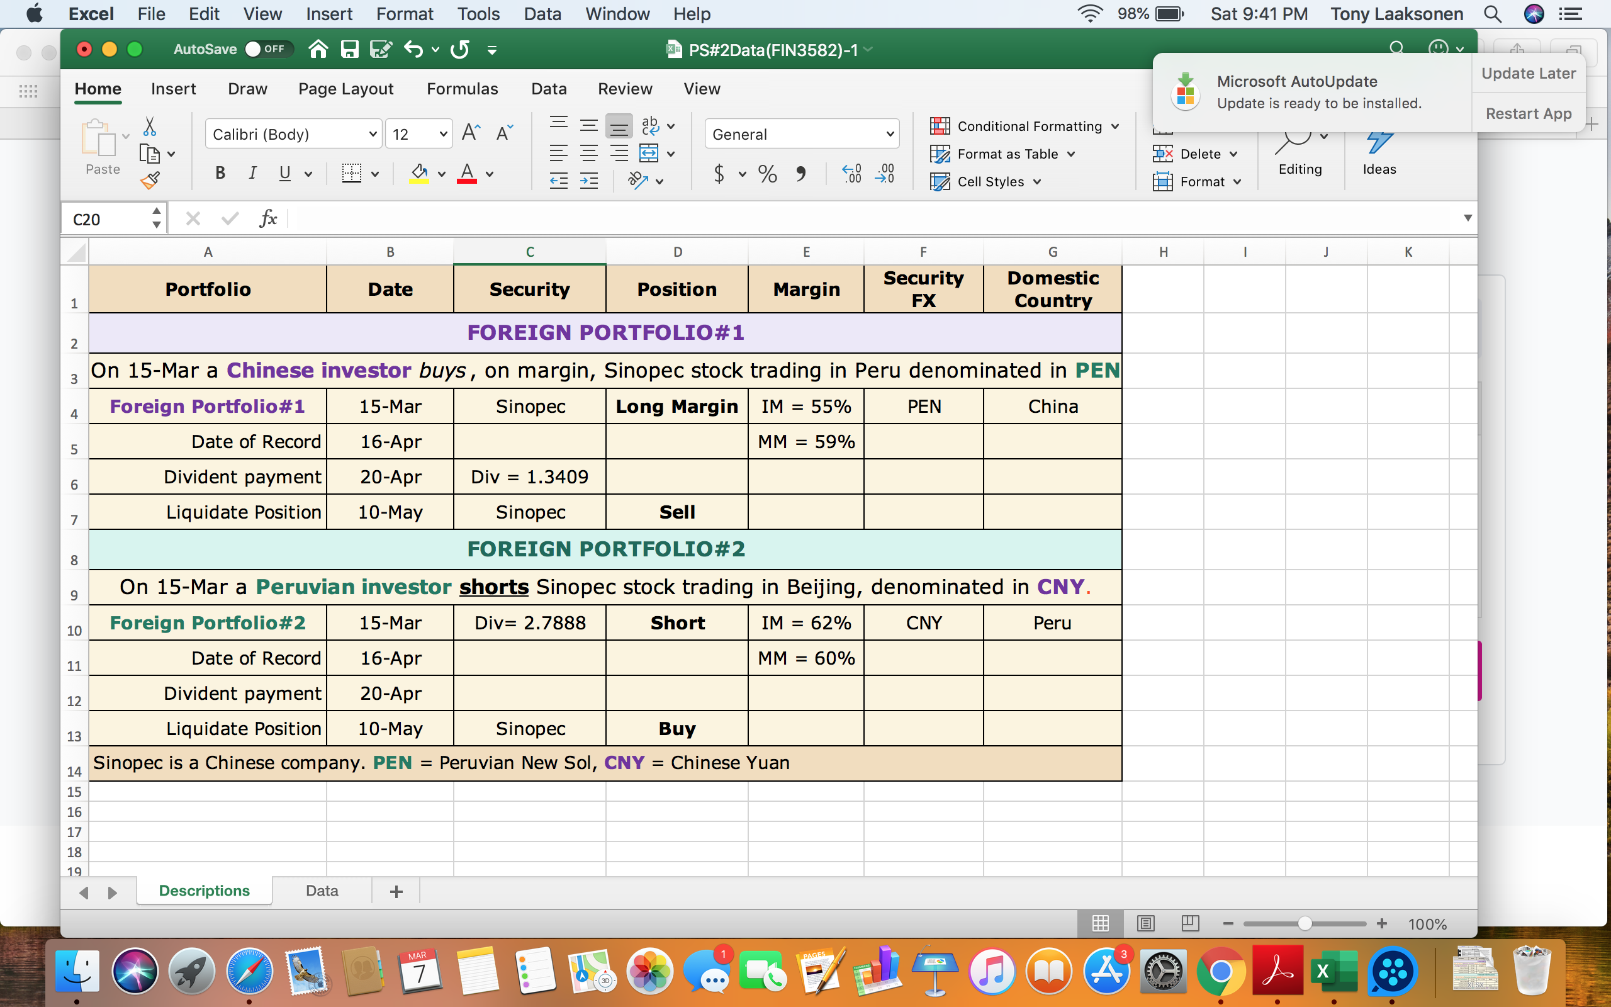1611x1007 pixels.
Task: Apply Percent Style from the Number group
Action: 767,173
